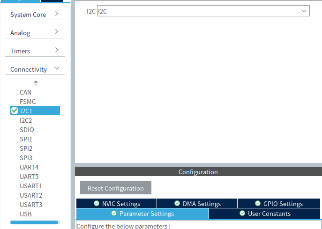
Task: Click the green checkmark icon beside I2C1
Action: pos(15,111)
